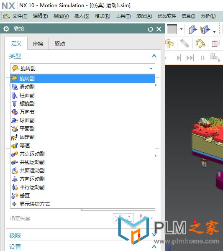Screen dimensions: 223x251
Task: Click the movie camera export icon
Action: tap(215, 57)
